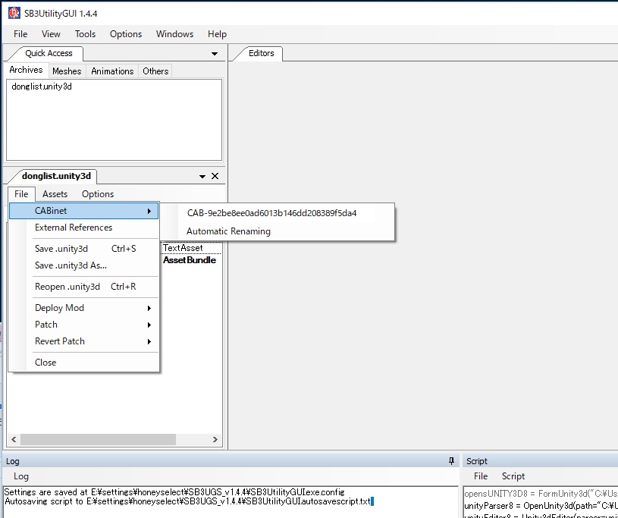This screenshot has width=618, height=518.
Task: Click the right arrow of horizontal scrollbar
Action: pyautogui.click(x=215, y=440)
